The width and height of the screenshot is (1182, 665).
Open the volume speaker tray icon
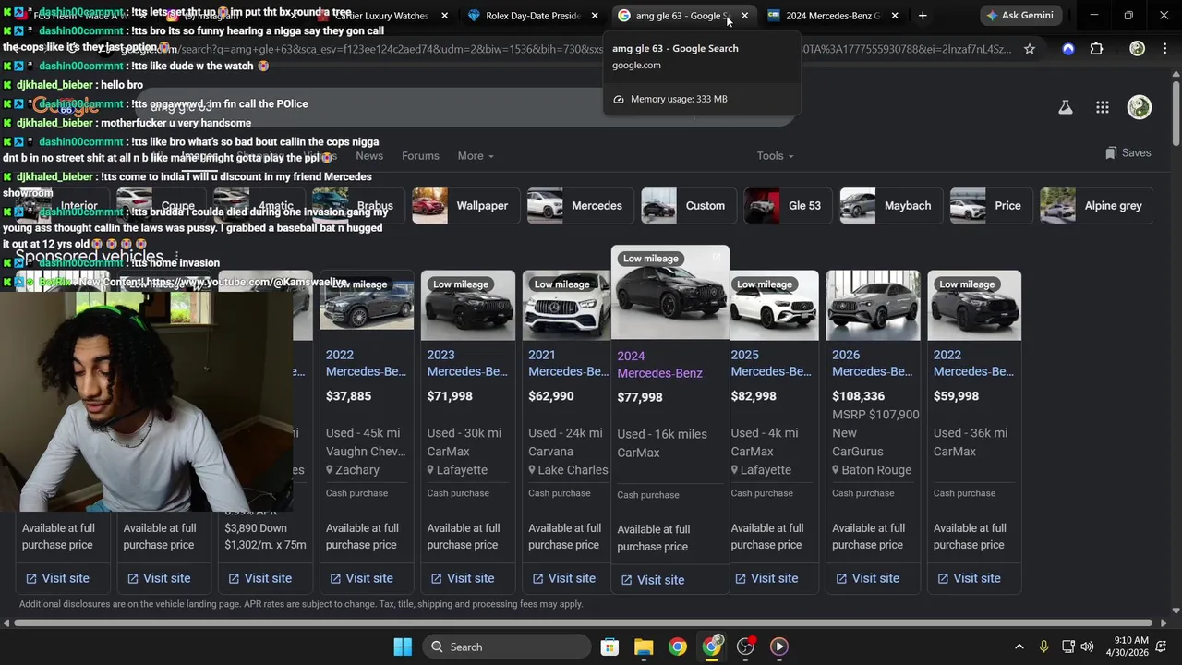tap(1087, 647)
